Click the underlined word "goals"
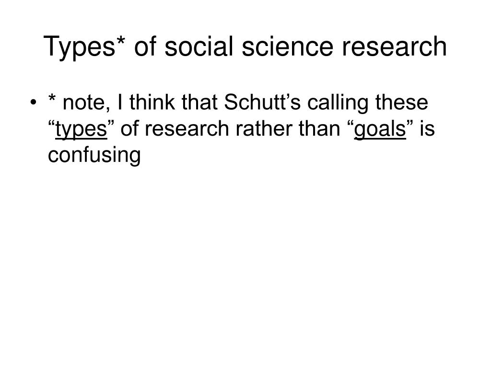 (x=380, y=129)
